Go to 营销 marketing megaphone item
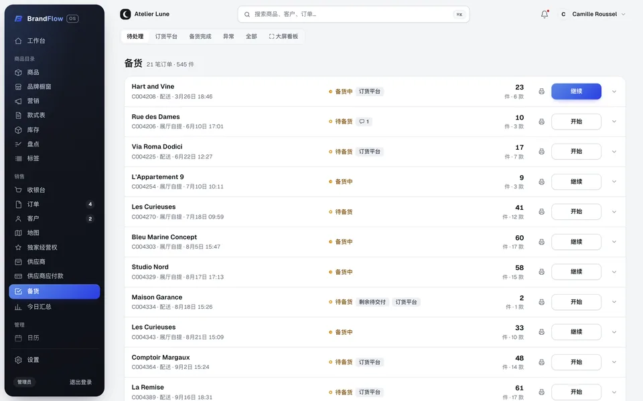This screenshot has width=643, height=401. click(x=54, y=101)
